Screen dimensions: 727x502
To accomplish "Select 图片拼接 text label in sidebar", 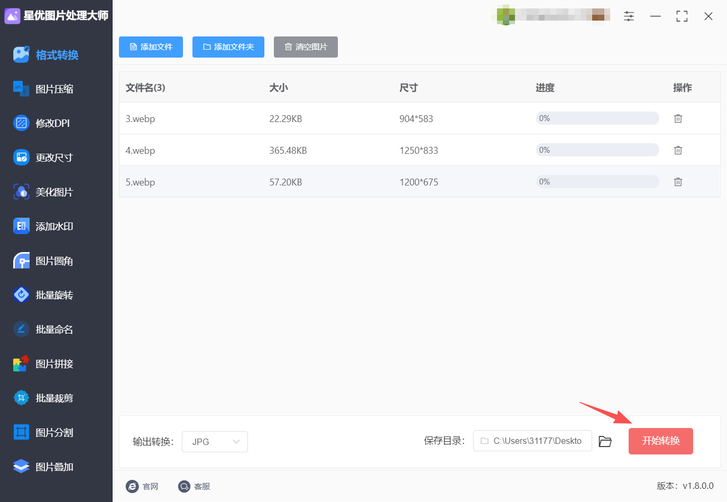I will pyautogui.click(x=54, y=364).
